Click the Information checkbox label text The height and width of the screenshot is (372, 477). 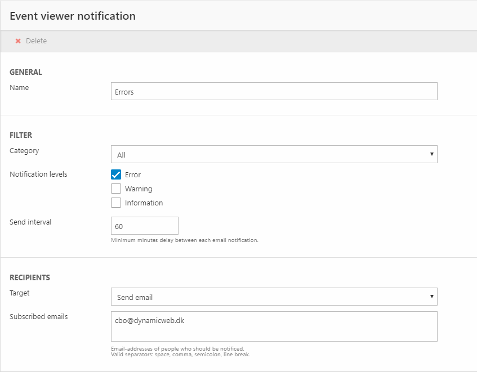[x=144, y=203]
